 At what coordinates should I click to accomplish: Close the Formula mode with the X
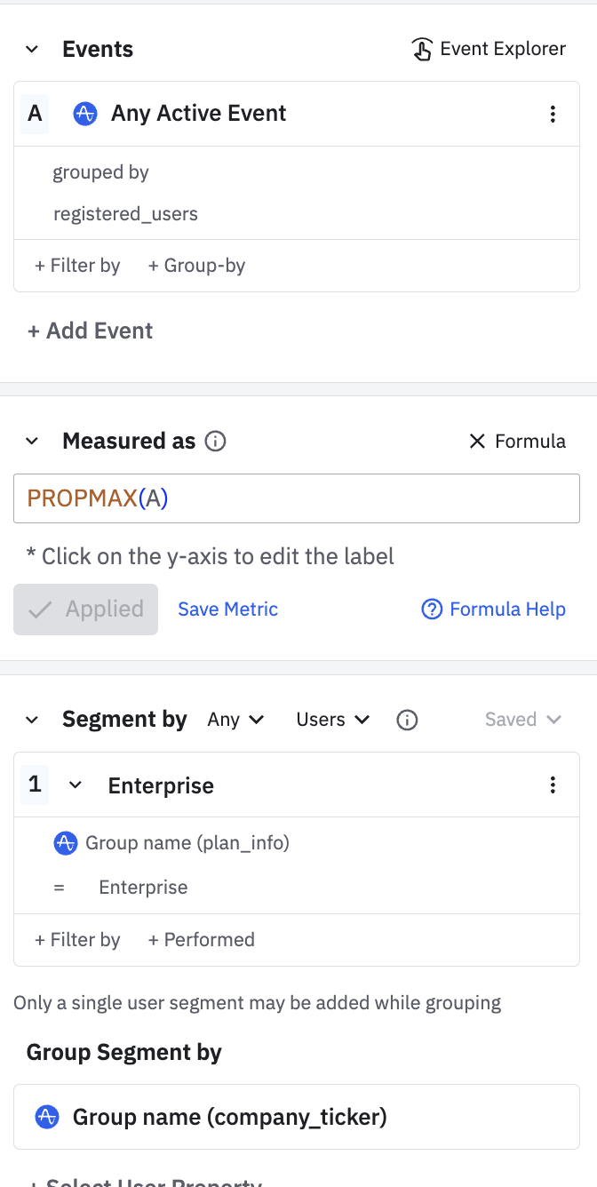477,442
